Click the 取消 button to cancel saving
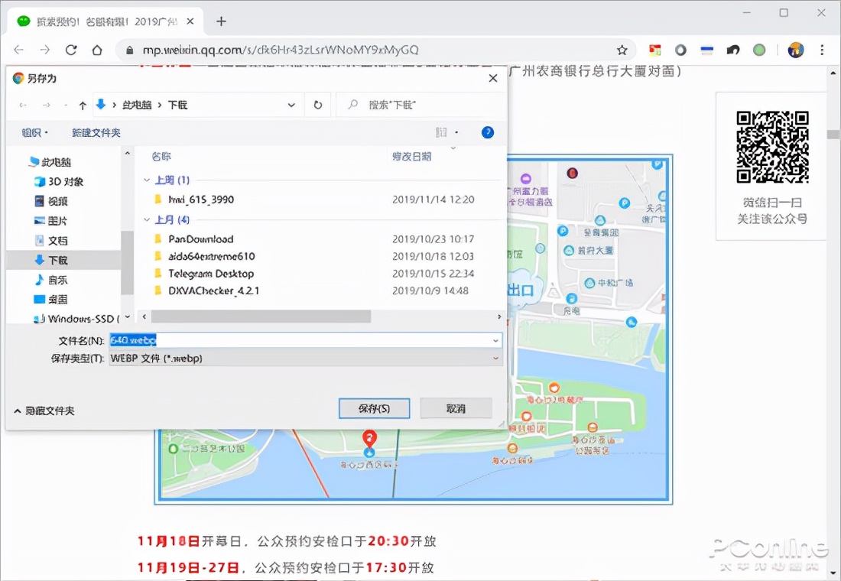841x581 pixels. pos(456,407)
